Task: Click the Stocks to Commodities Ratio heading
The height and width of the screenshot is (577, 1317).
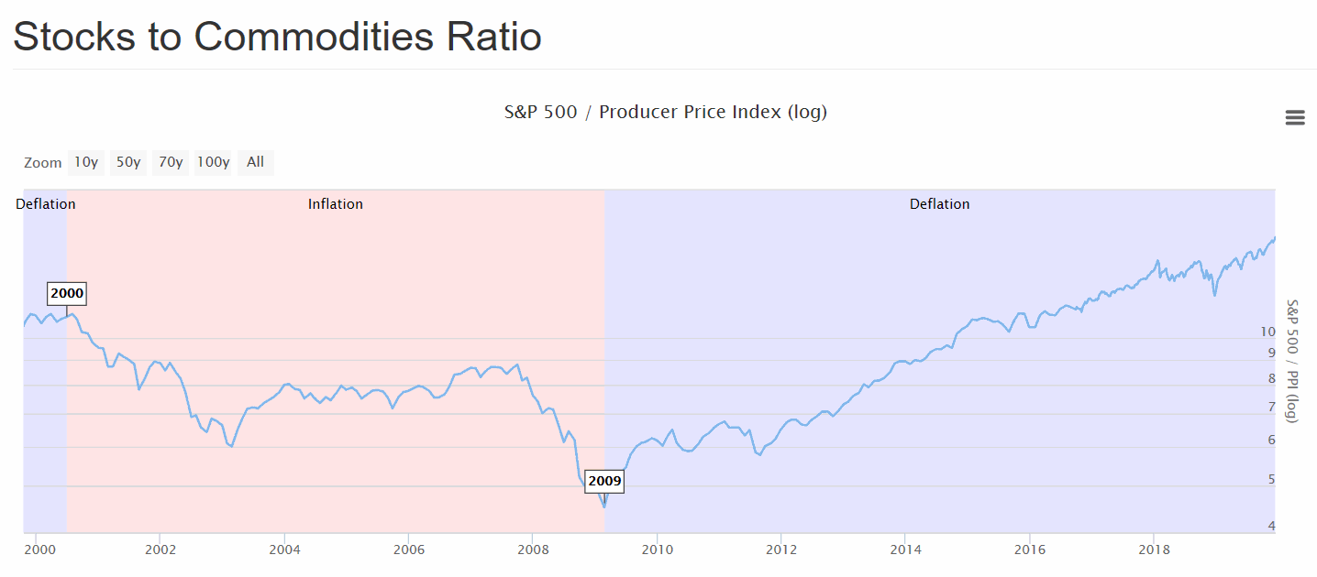Action: click(x=277, y=37)
